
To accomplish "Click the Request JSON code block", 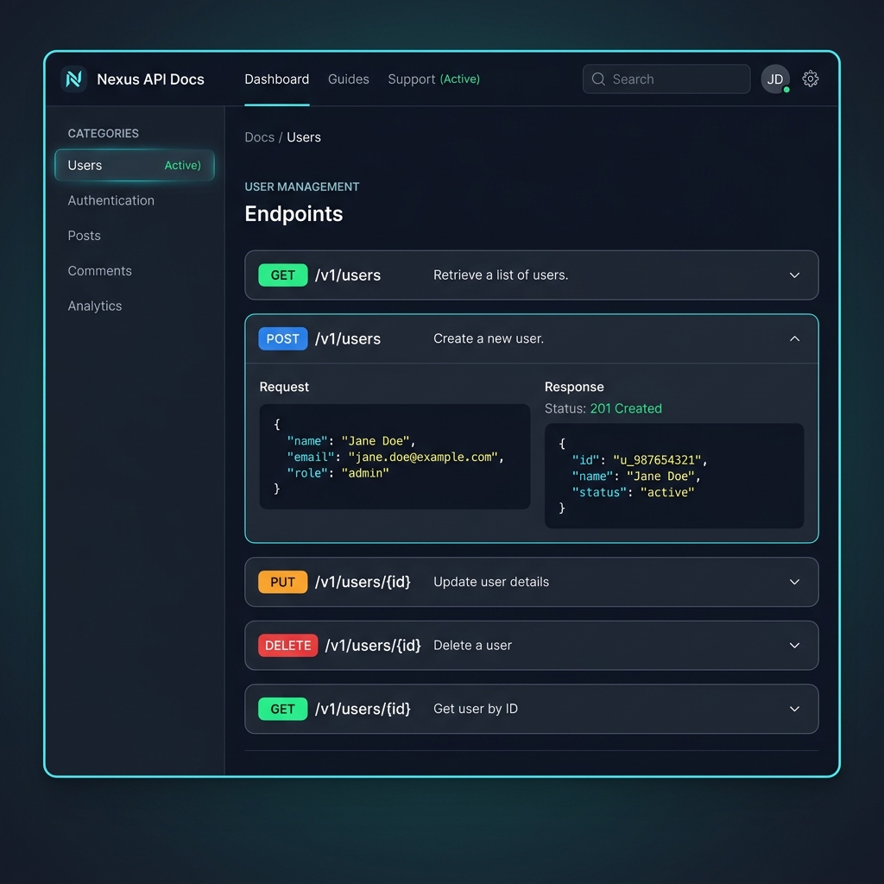I will pos(395,457).
